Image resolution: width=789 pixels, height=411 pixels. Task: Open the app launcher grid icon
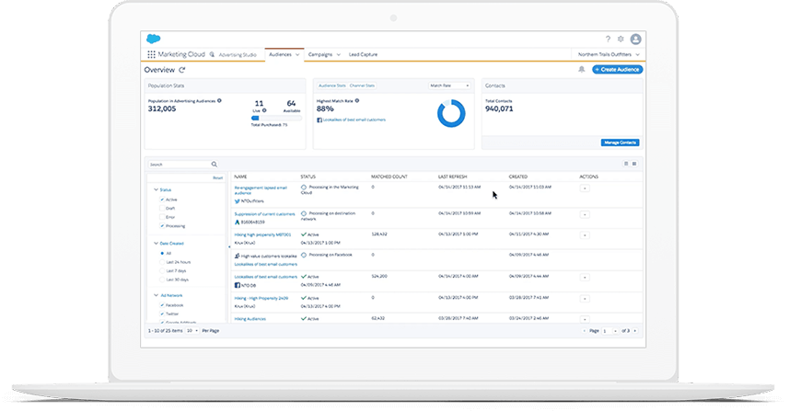(151, 54)
